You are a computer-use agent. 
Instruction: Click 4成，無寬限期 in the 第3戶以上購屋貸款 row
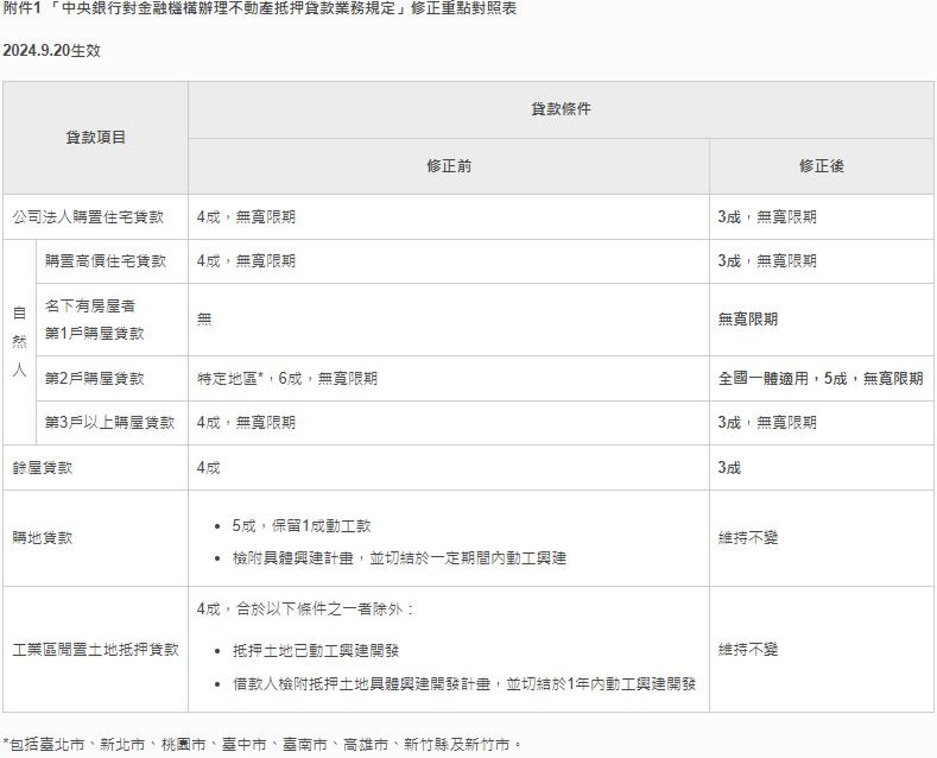click(246, 423)
